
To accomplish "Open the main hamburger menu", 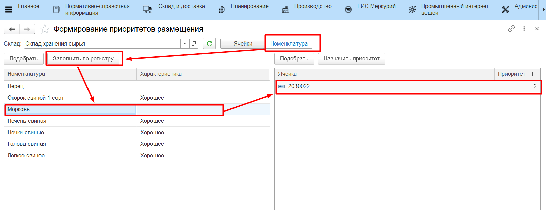I will [9, 10].
